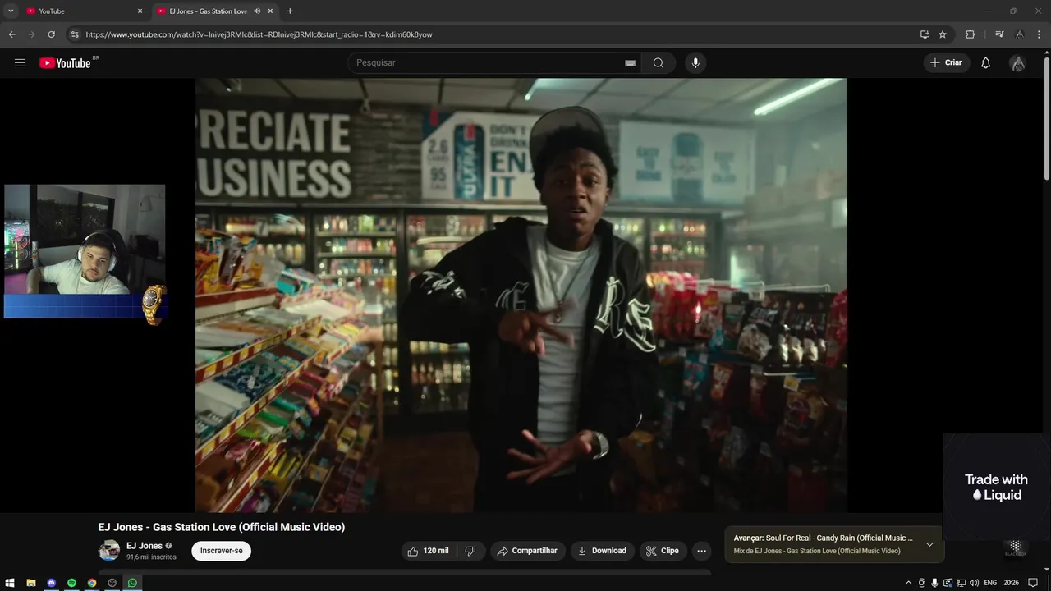The width and height of the screenshot is (1051, 591).
Task: Click the Download button
Action: [602, 551]
